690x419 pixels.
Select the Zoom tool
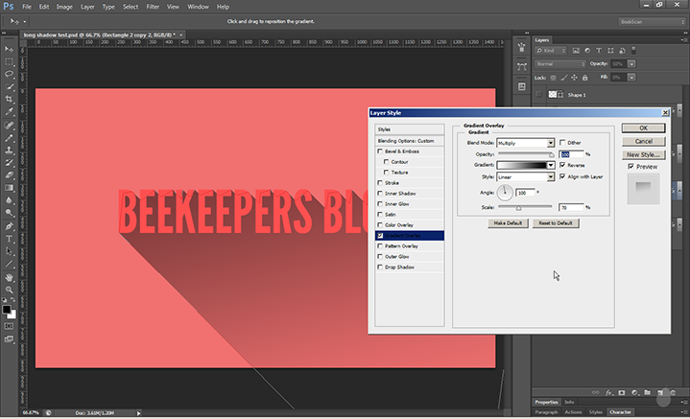[x=10, y=288]
